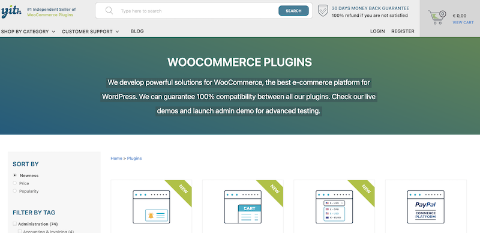
Task: Click the YITH logo
Action: coord(11,11)
